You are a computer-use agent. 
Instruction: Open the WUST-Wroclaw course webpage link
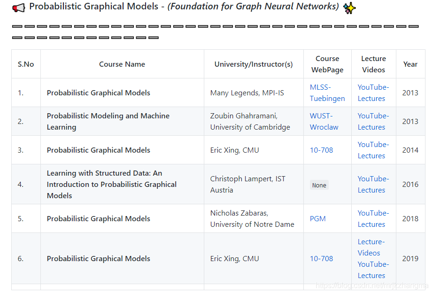click(x=324, y=122)
